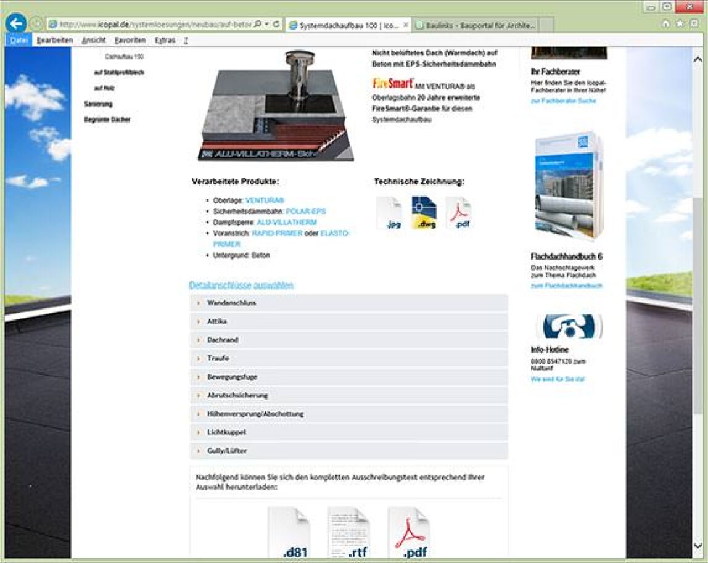Follow the 'zum Flachdachhandbuch' link
Image resolution: width=708 pixels, height=563 pixels.
coord(566,286)
